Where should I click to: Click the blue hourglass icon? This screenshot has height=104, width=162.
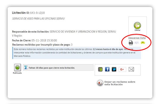click(26, 67)
